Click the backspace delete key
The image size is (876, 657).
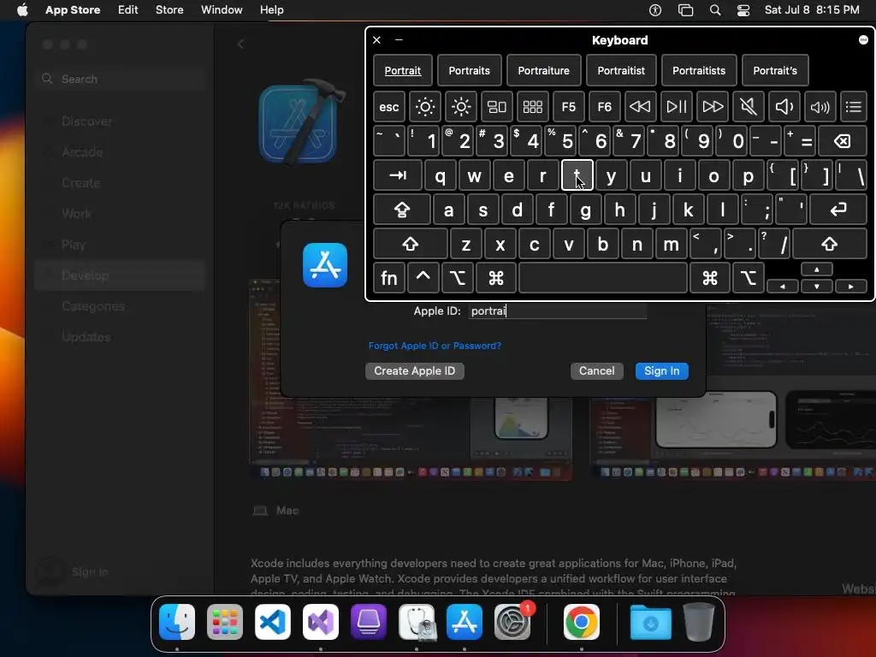click(842, 141)
